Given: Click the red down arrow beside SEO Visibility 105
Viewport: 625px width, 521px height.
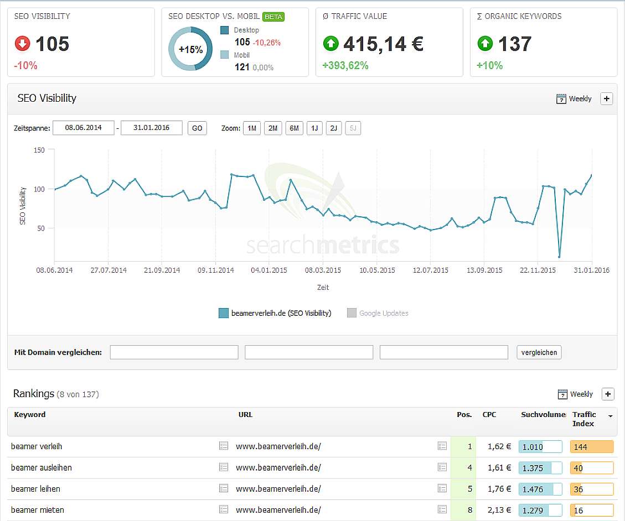Looking at the screenshot, I should (x=22, y=43).
